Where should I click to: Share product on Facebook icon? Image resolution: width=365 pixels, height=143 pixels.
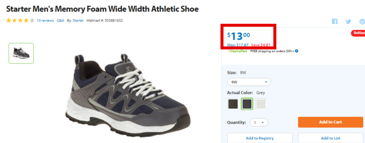tap(335, 22)
